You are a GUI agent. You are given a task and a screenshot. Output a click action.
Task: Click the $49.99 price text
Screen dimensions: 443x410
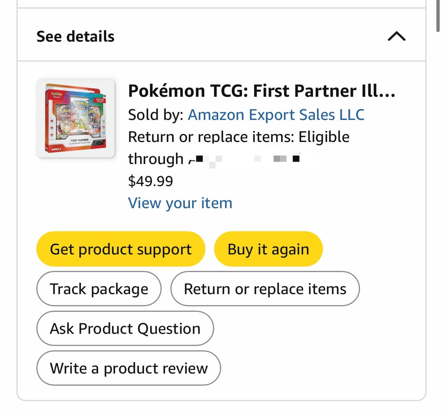coord(150,181)
